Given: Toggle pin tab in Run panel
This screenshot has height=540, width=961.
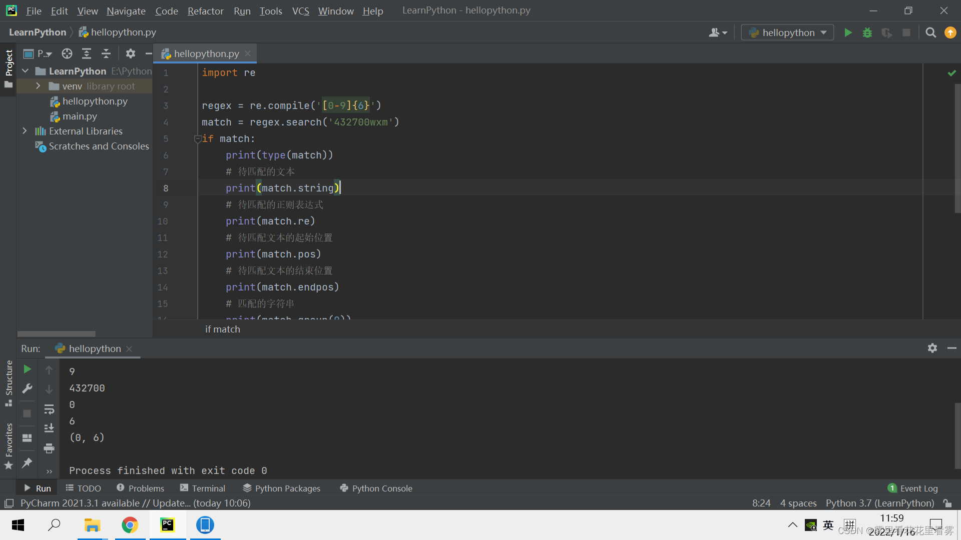Looking at the screenshot, I should click(x=28, y=463).
